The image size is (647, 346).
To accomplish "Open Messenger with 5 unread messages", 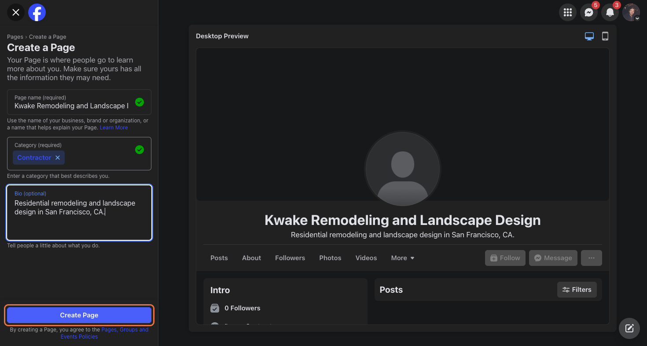I will pos(588,12).
